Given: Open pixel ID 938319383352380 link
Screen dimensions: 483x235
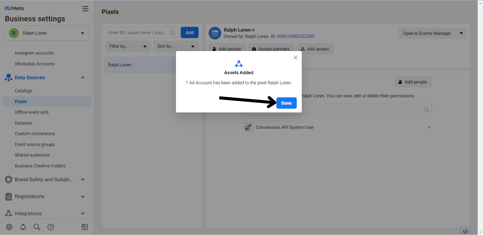Looking at the screenshot, I should [296, 36].
